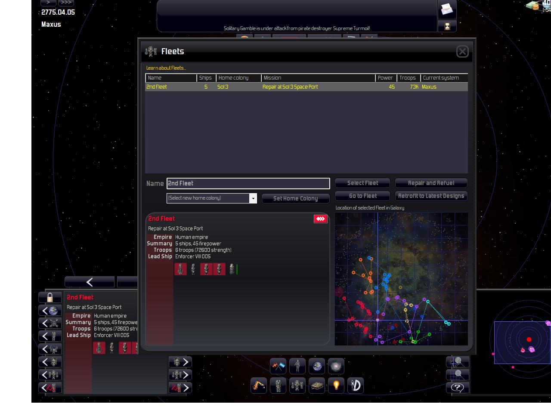Open the colonies screen with Earth globe icon
Screen dimensions: 551x413
point(317,366)
